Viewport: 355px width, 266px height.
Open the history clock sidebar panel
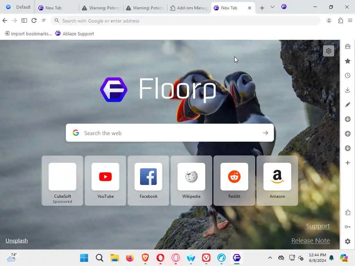point(348,76)
